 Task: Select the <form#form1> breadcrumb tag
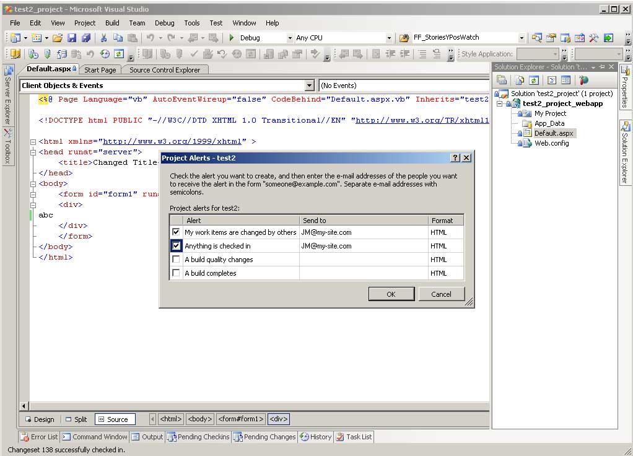click(241, 419)
